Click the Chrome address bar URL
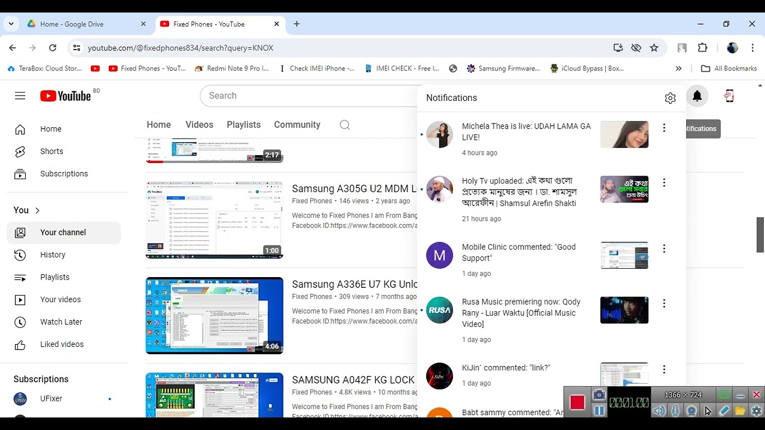The height and width of the screenshot is (430, 765). pyautogui.click(x=180, y=48)
